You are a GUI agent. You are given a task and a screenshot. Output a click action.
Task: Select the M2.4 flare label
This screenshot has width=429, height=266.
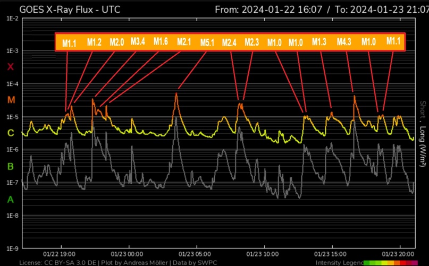(229, 42)
